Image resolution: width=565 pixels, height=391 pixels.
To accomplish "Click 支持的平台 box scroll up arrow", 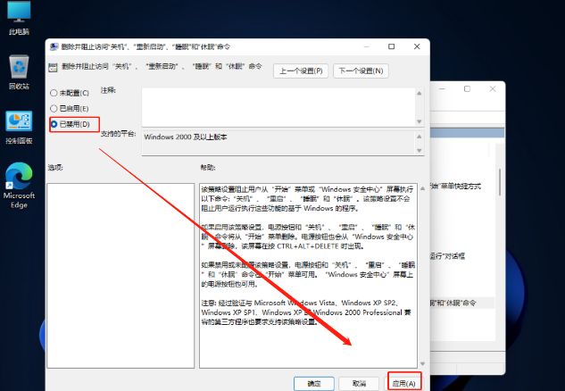I will tap(420, 137).
